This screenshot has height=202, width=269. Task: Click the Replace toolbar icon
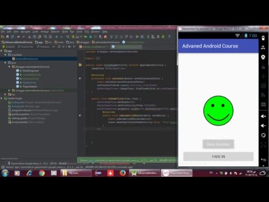tap(50, 37)
